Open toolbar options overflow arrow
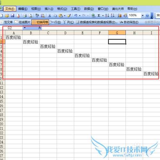 152,16
